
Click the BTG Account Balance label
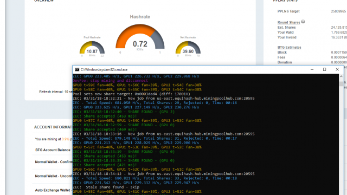click(x=53, y=150)
